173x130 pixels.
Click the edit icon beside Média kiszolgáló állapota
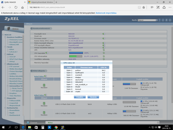(104, 43)
